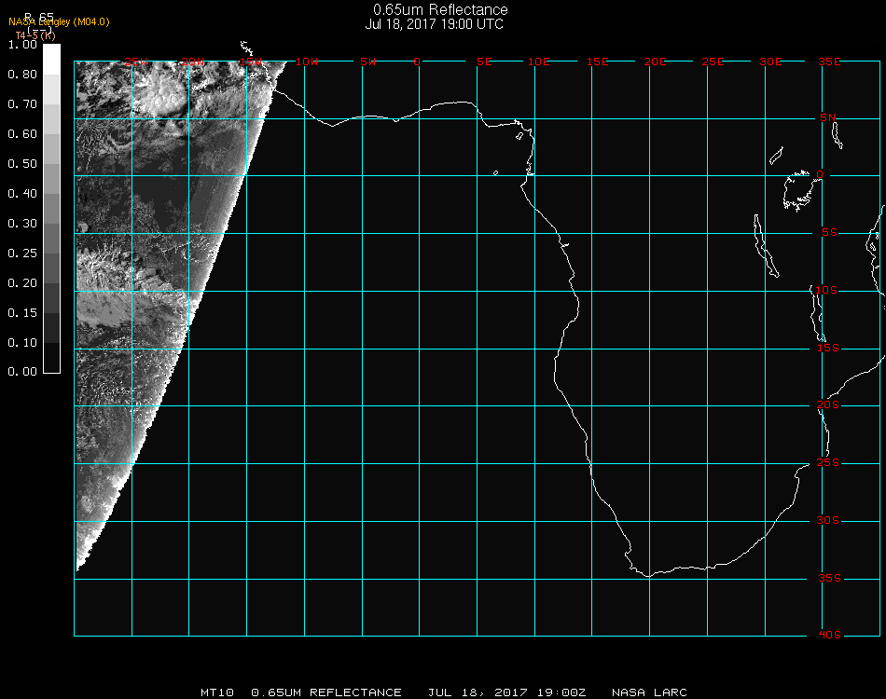Click the 35S latitude label
Viewport: 886px width, 699px height.
point(829,578)
